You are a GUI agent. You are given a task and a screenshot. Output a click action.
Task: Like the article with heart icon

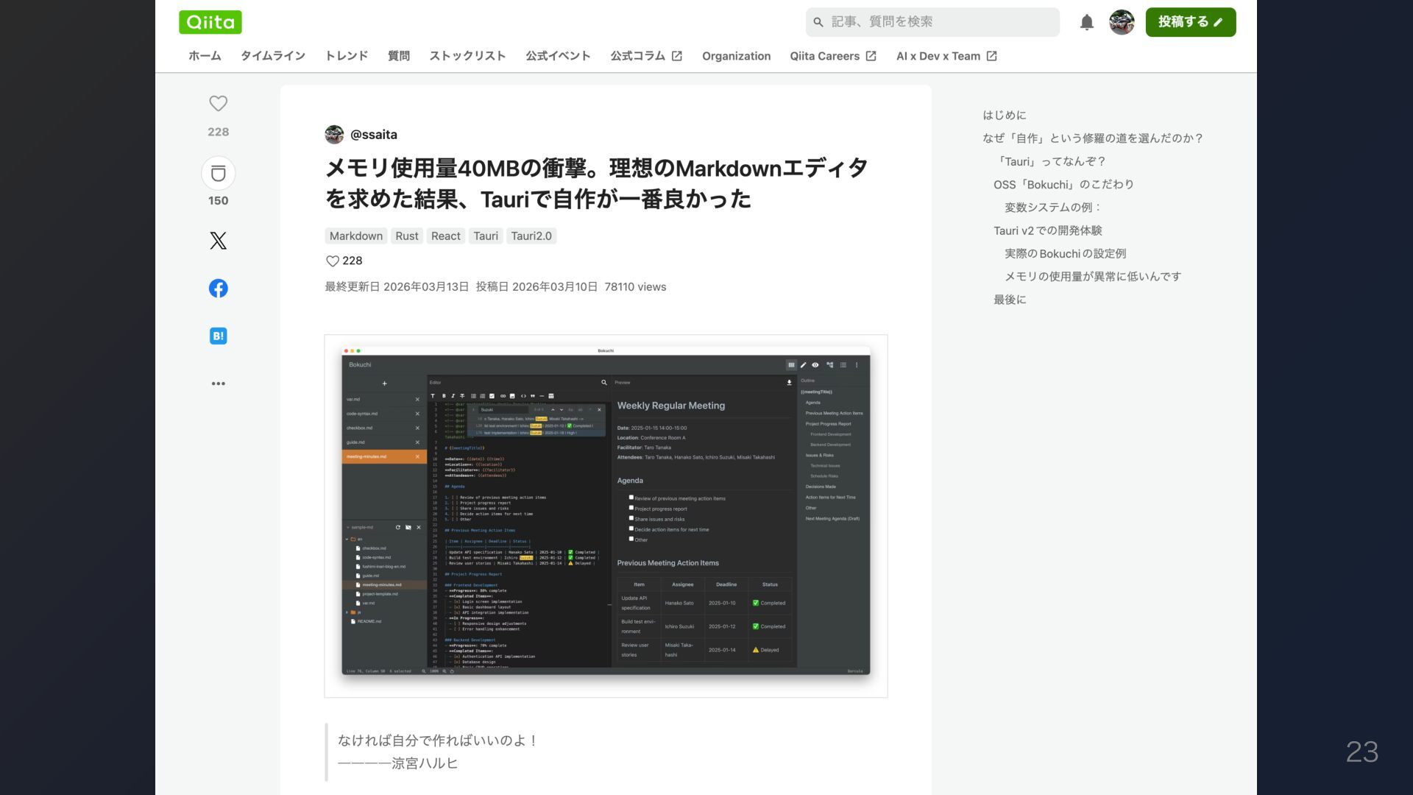(x=218, y=104)
